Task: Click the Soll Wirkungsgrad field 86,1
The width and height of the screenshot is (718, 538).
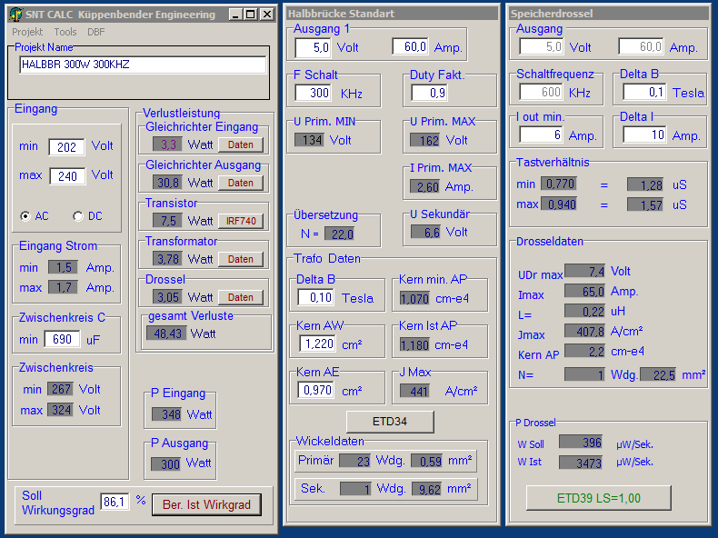Action: (115, 502)
